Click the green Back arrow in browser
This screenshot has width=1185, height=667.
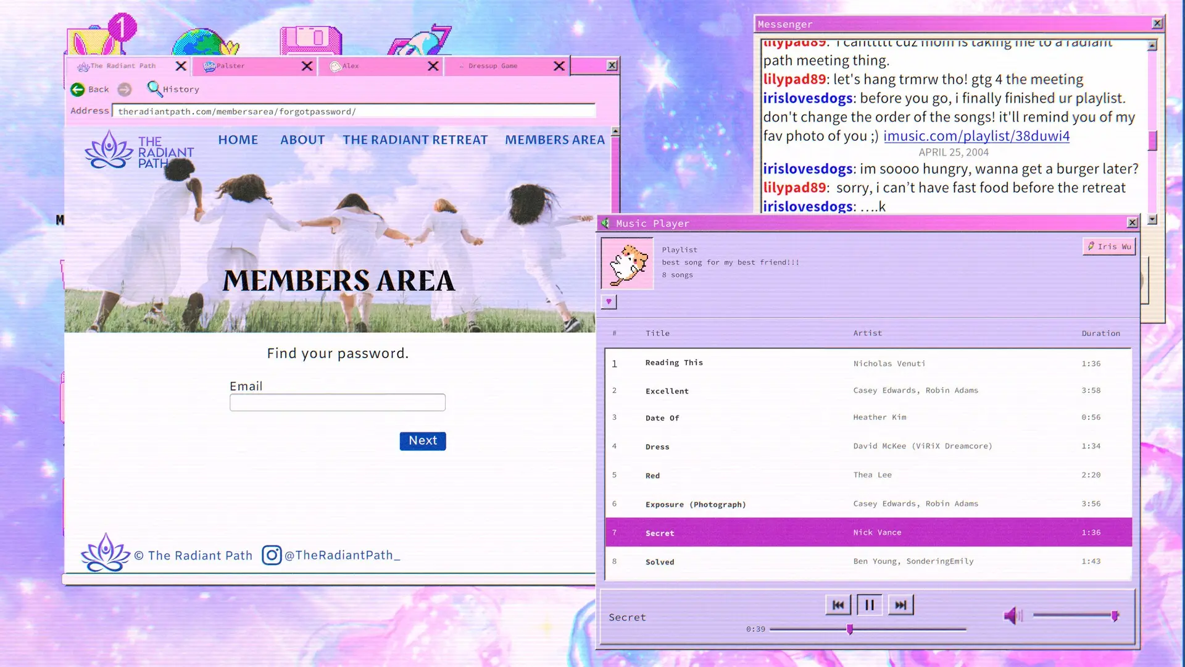click(78, 90)
